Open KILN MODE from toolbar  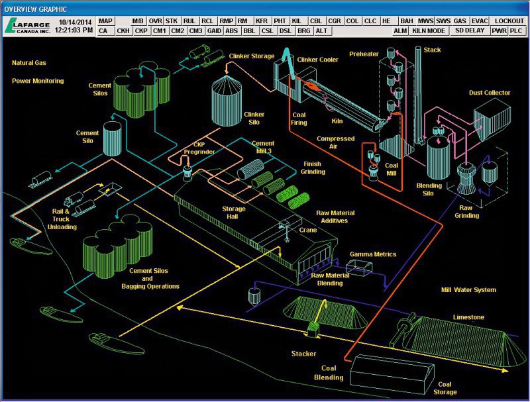tap(429, 31)
